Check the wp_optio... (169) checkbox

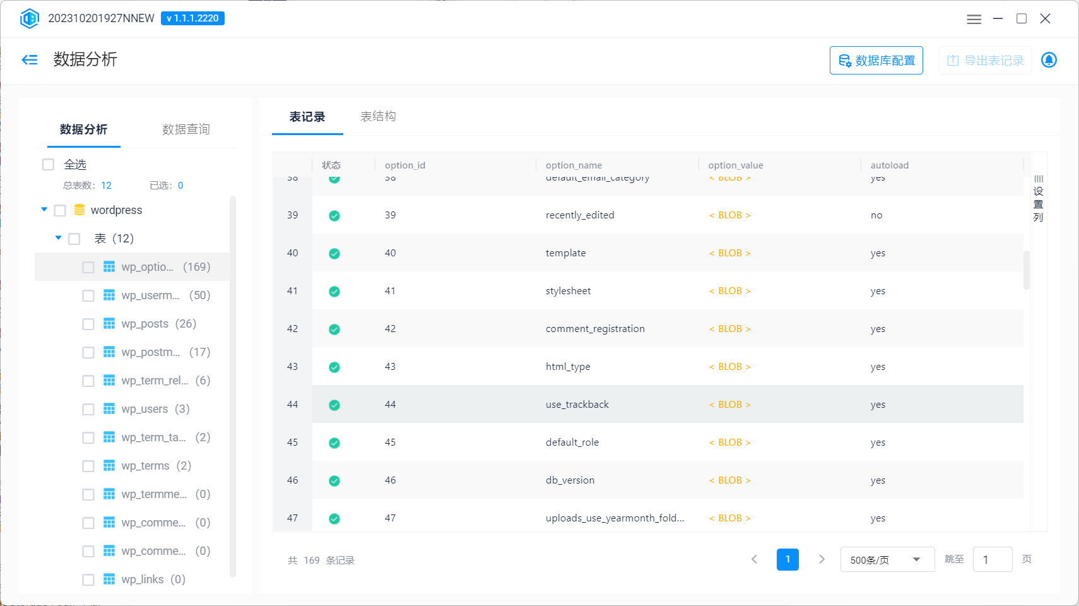pyautogui.click(x=88, y=267)
